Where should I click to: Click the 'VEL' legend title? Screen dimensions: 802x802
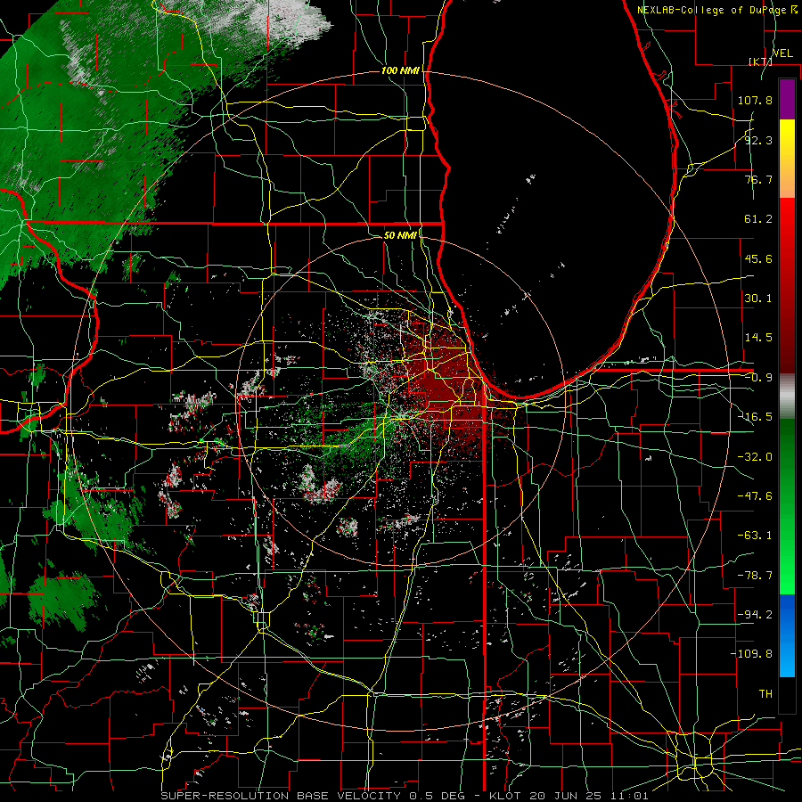tap(782, 53)
